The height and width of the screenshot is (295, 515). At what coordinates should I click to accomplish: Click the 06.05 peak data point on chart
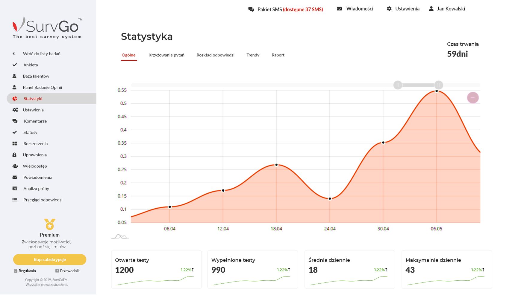(437, 91)
